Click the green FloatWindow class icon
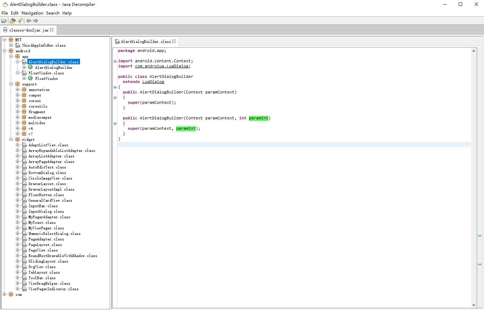This screenshot has height=310, width=484. pos(30,79)
